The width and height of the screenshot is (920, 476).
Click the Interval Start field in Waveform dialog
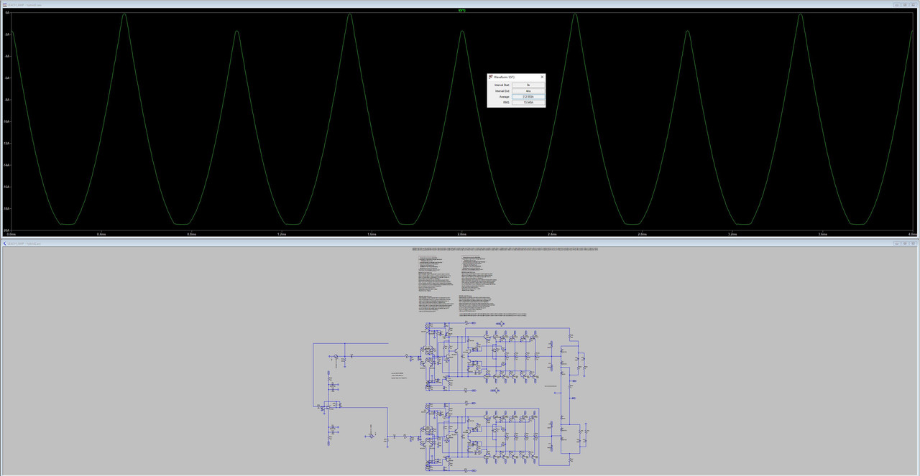click(528, 85)
